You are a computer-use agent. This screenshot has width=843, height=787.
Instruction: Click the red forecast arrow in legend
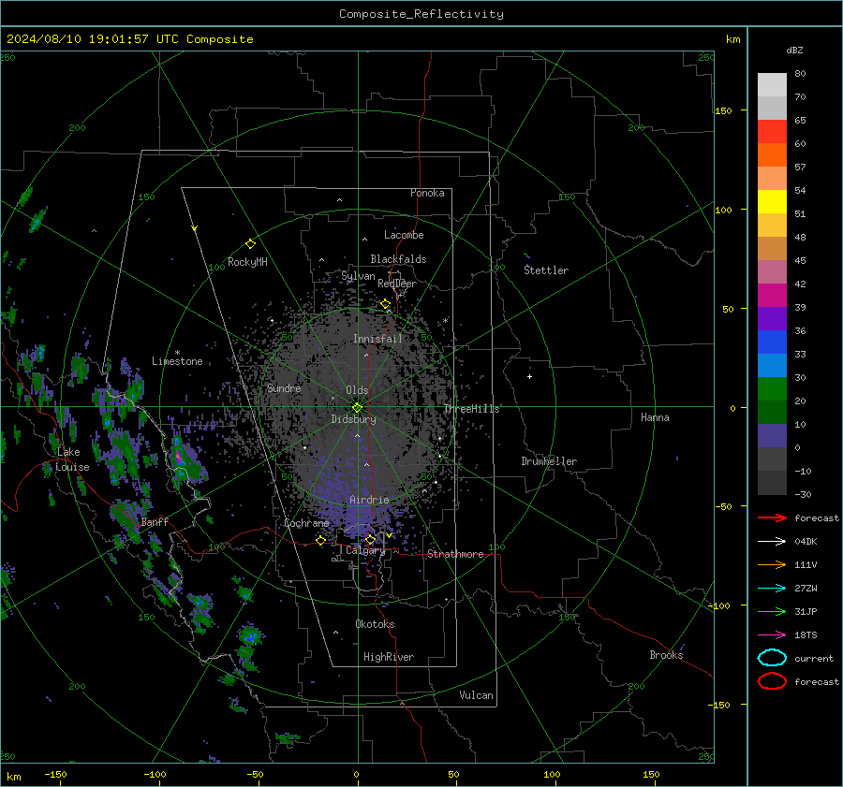click(x=772, y=517)
